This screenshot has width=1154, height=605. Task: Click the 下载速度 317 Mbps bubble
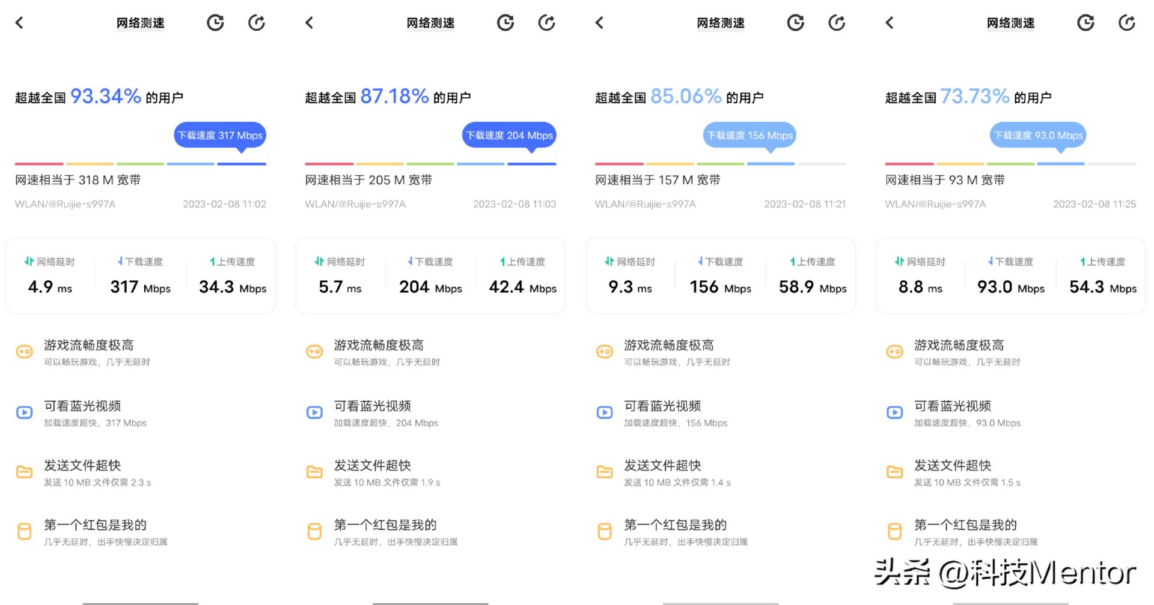[220, 136]
